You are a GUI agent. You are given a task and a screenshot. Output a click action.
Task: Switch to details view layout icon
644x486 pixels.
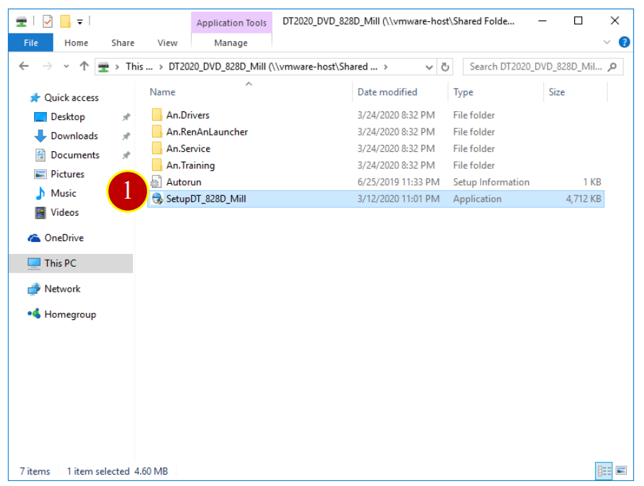click(x=604, y=471)
